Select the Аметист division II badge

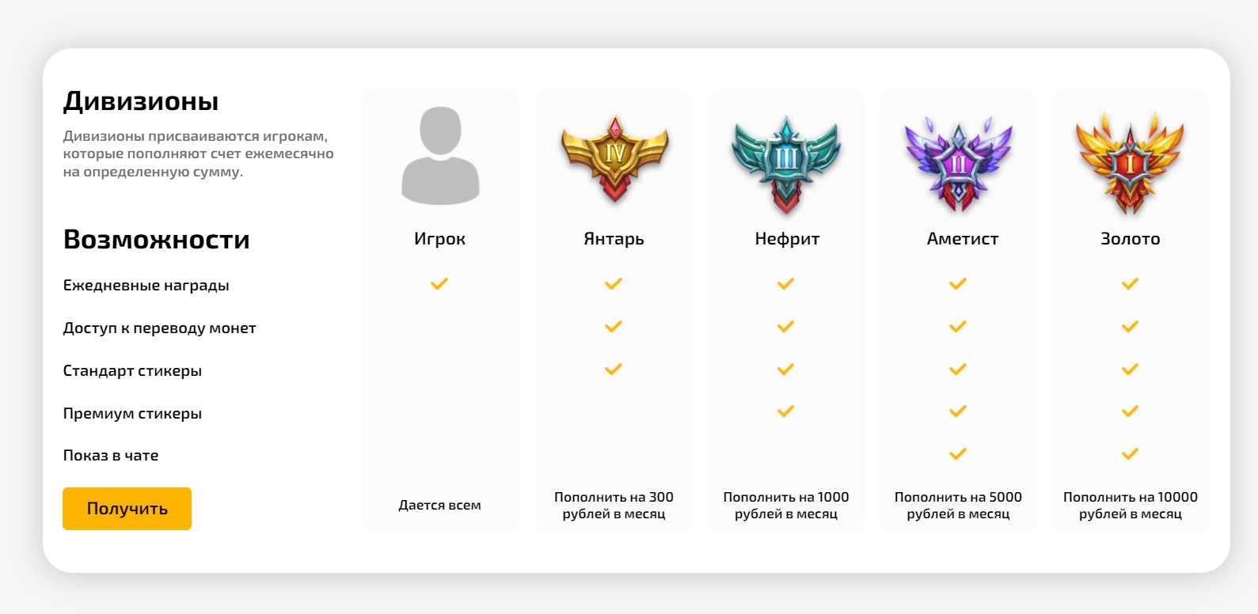tap(959, 163)
